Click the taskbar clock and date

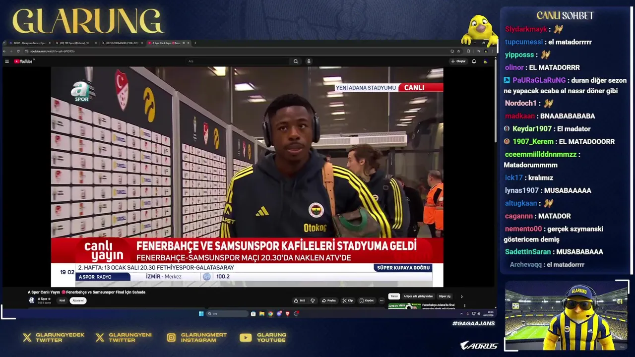coord(488,314)
